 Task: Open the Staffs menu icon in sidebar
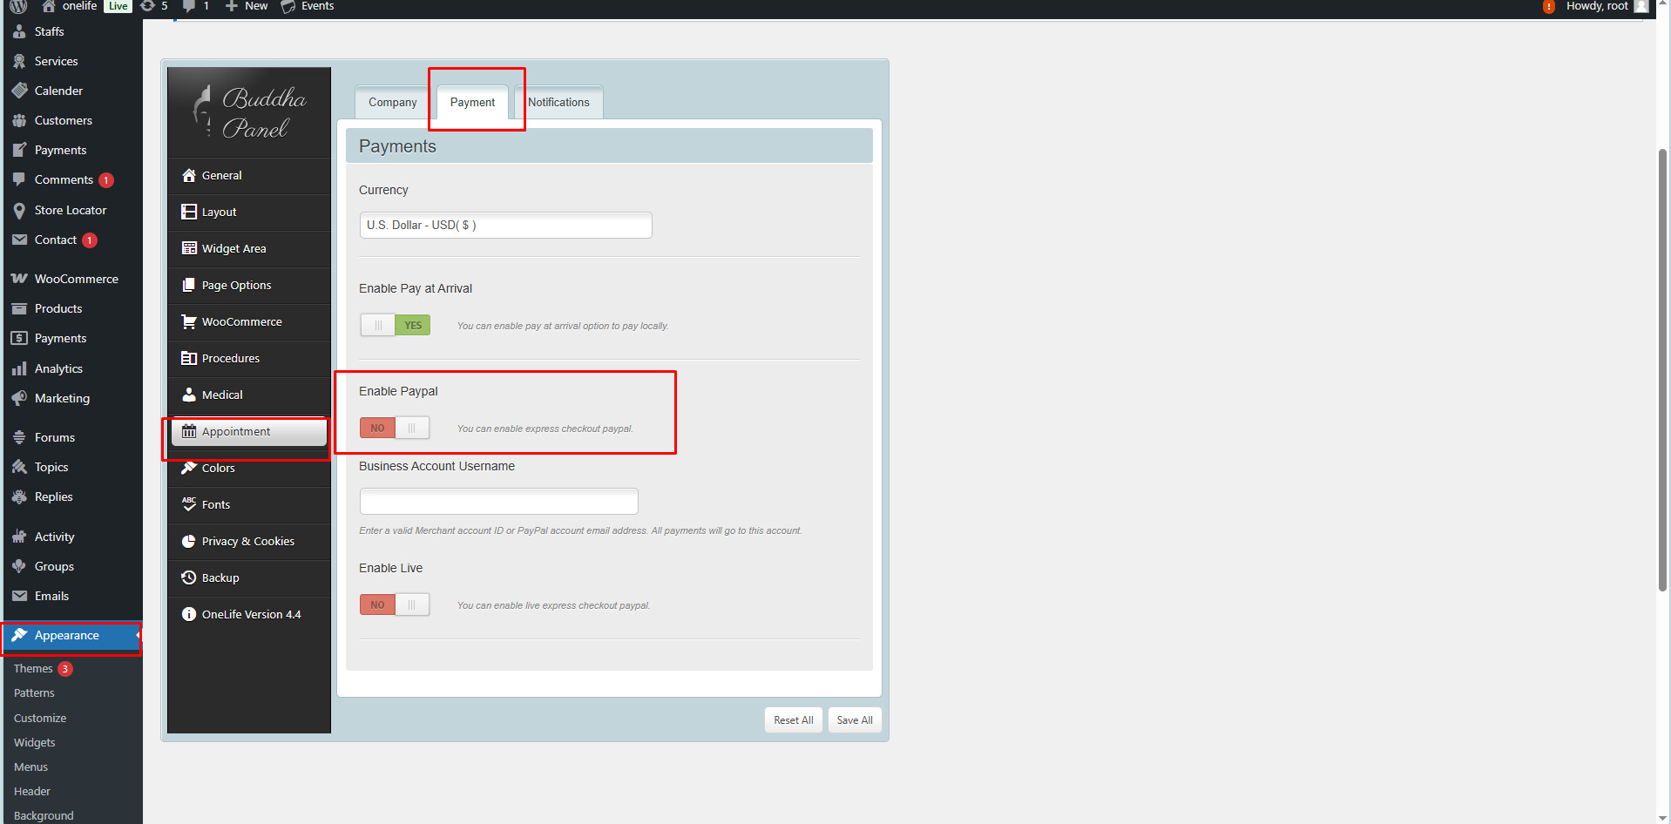(19, 31)
